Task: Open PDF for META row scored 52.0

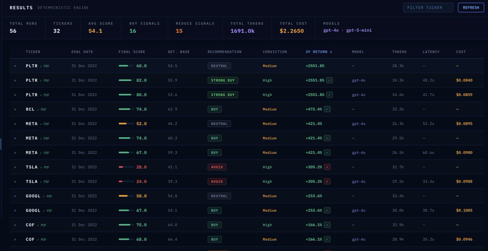Action: [x=44, y=124]
